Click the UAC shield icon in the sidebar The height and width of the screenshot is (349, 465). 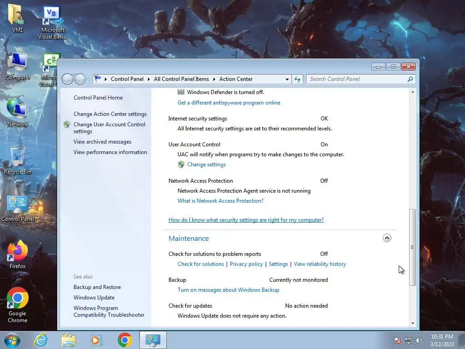coord(67,125)
